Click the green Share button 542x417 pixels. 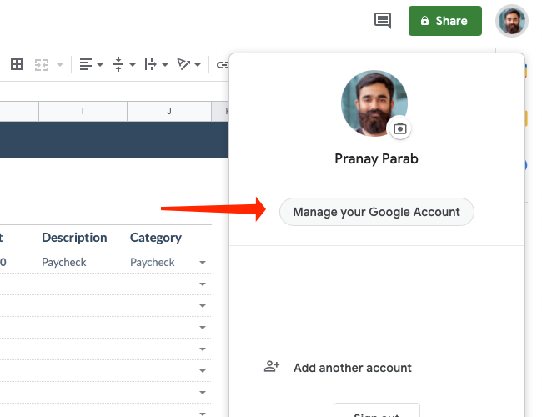click(x=444, y=21)
